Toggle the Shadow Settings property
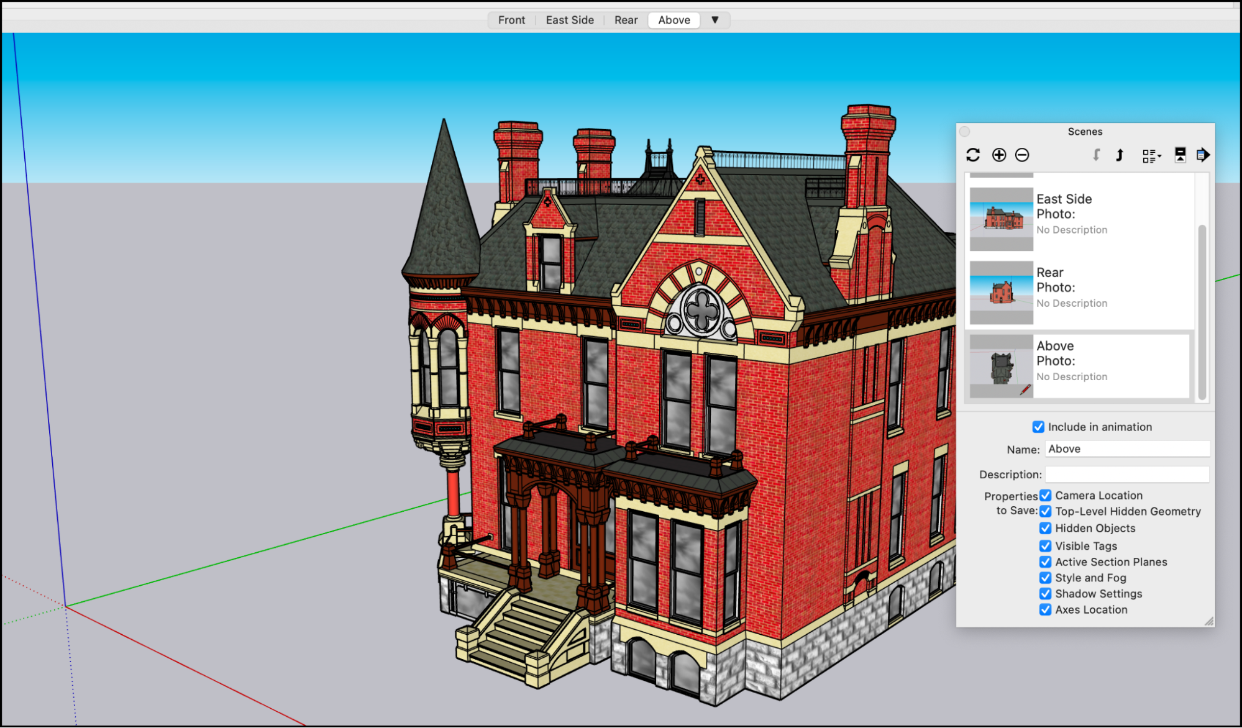The image size is (1242, 728). [1046, 594]
